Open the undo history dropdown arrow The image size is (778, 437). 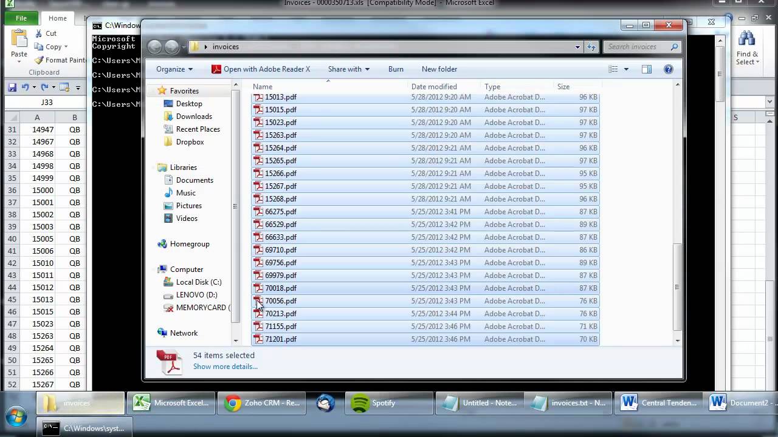(34, 87)
